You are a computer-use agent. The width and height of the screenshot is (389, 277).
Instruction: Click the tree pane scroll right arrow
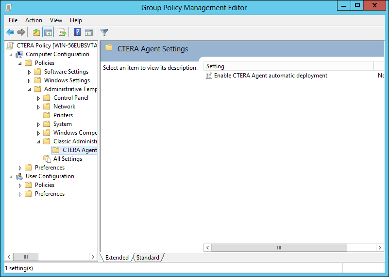point(93,257)
